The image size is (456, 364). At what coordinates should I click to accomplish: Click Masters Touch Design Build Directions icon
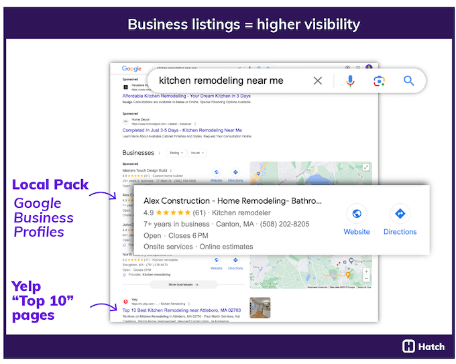tap(235, 172)
